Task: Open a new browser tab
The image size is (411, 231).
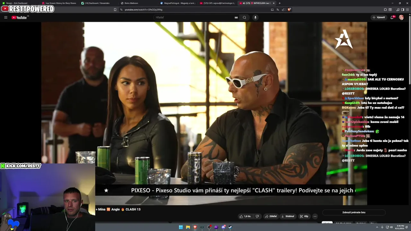Action: coord(279,3)
